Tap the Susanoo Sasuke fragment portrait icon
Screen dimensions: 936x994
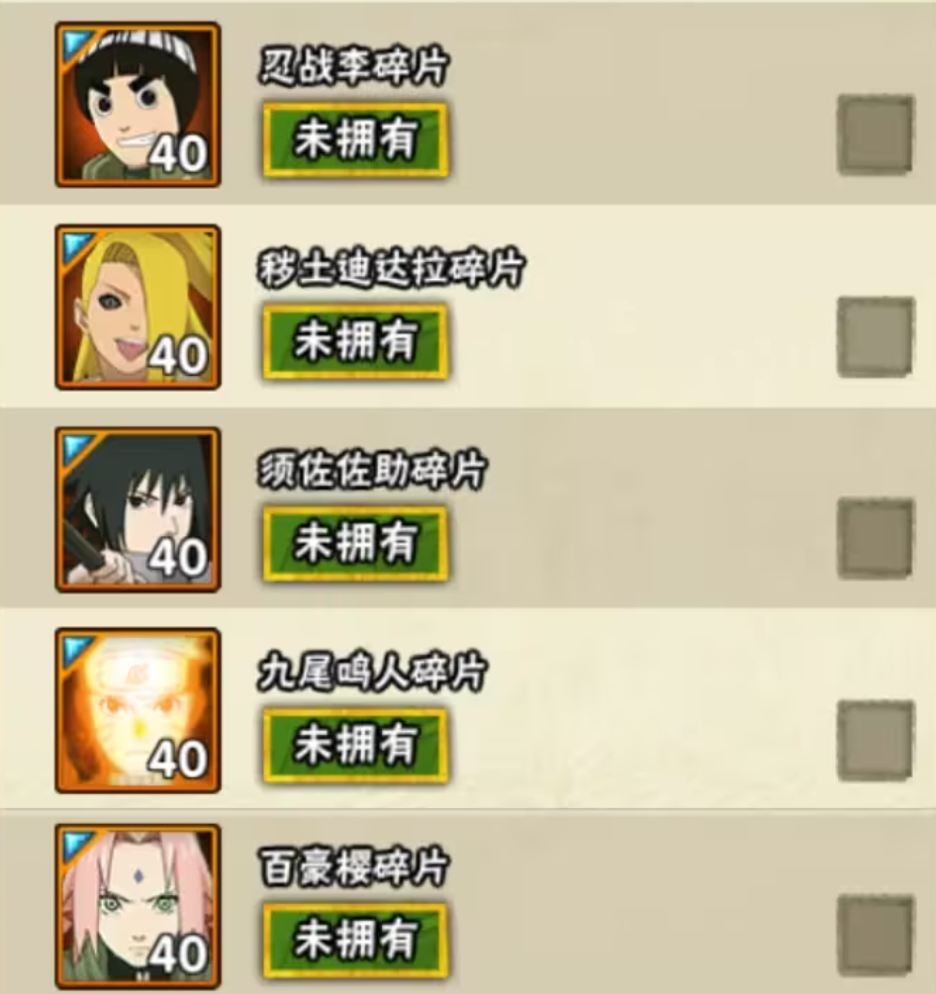tap(138, 509)
